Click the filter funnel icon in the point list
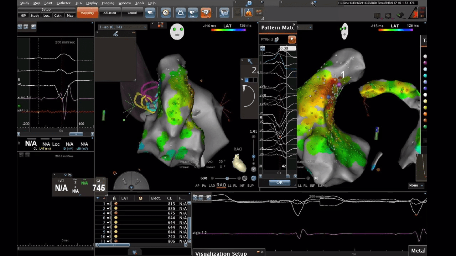This screenshot has height=256, width=456. point(98,198)
